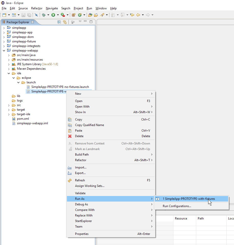234x245 pixels.
Task: Close the Package Explorer tab
Action: [32, 22]
